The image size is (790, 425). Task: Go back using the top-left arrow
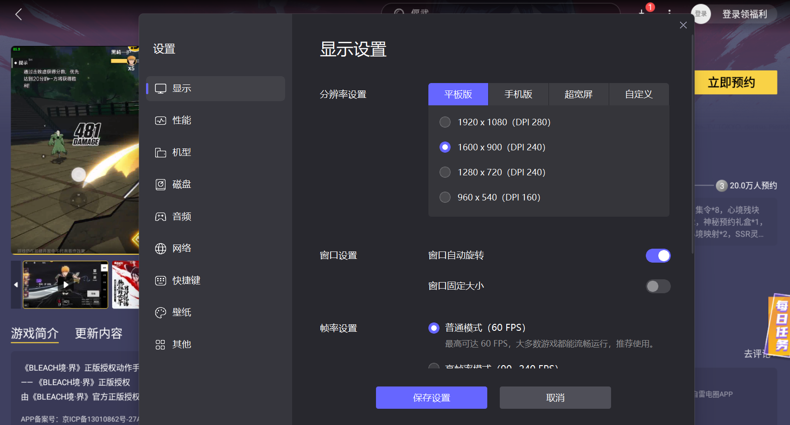(19, 14)
